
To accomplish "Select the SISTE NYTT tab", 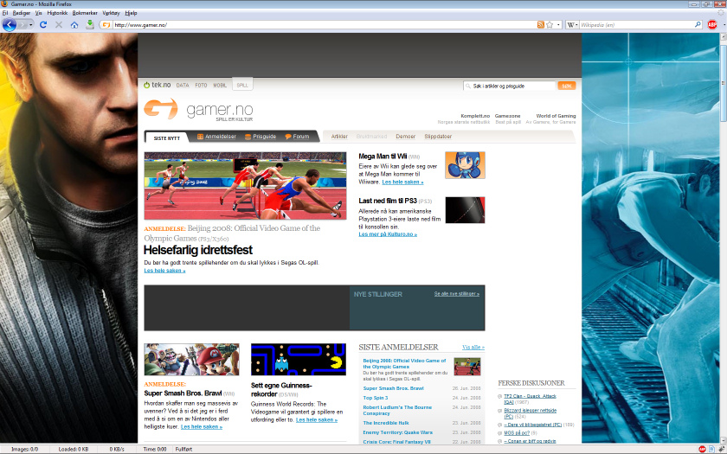I will pyautogui.click(x=167, y=138).
